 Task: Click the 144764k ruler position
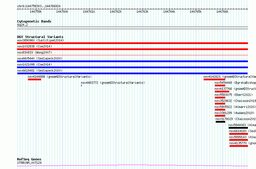(169, 12)
